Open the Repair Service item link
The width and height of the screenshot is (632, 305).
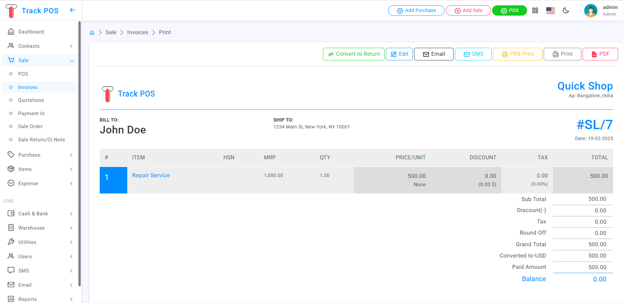click(x=151, y=176)
